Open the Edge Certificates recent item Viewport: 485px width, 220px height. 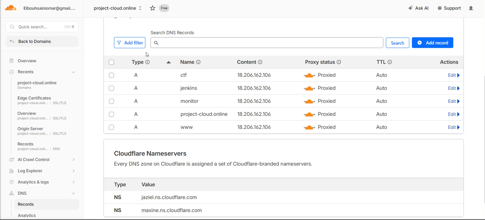[42, 100]
